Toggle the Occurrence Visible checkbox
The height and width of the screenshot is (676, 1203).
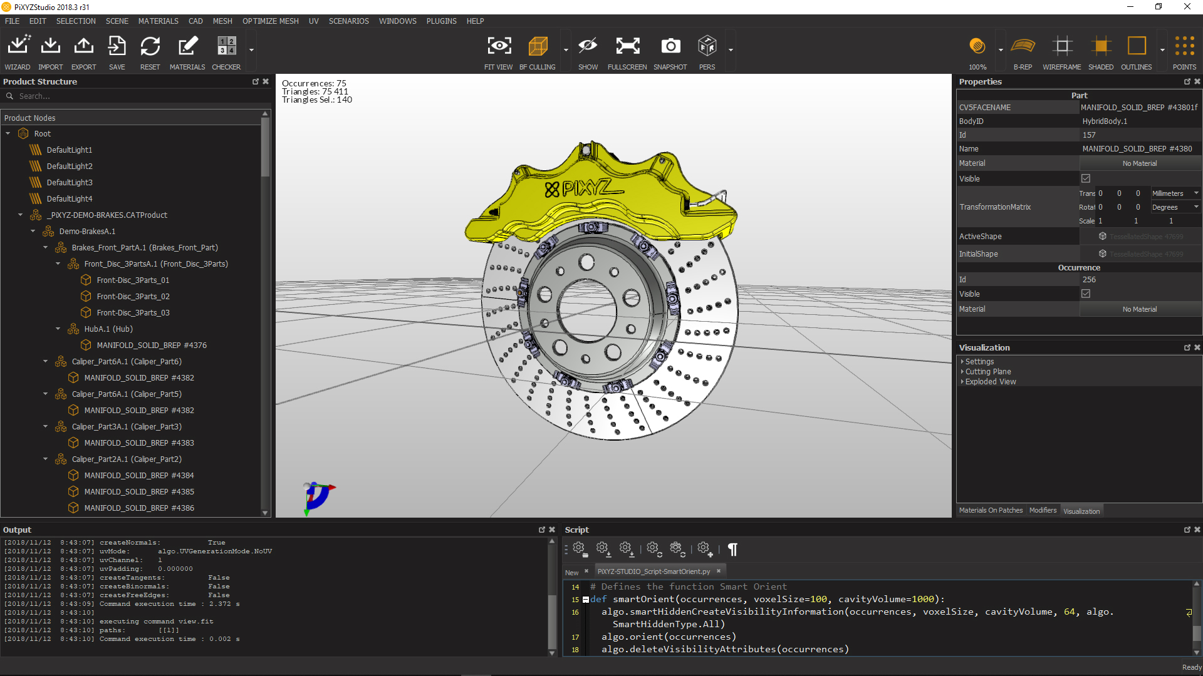pyautogui.click(x=1086, y=294)
